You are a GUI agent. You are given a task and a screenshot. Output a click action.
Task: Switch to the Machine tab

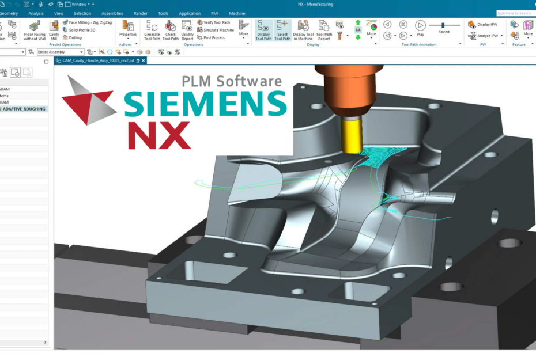coord(237,13)
